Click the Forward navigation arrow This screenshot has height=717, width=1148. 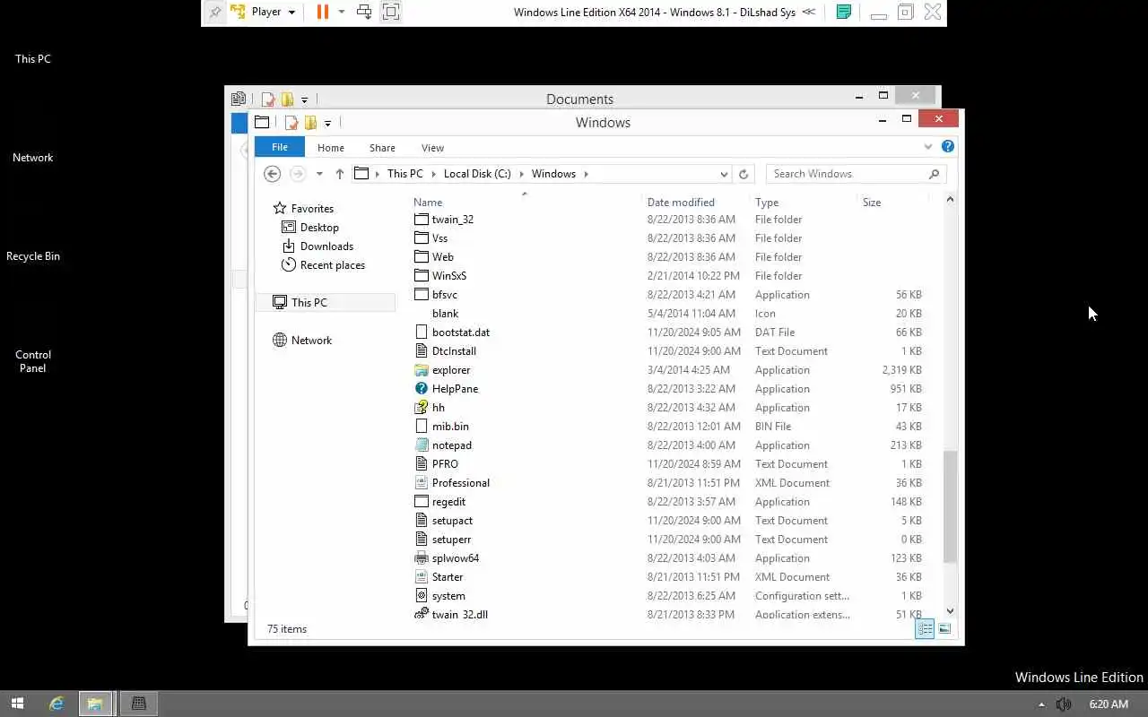point(298,174)
